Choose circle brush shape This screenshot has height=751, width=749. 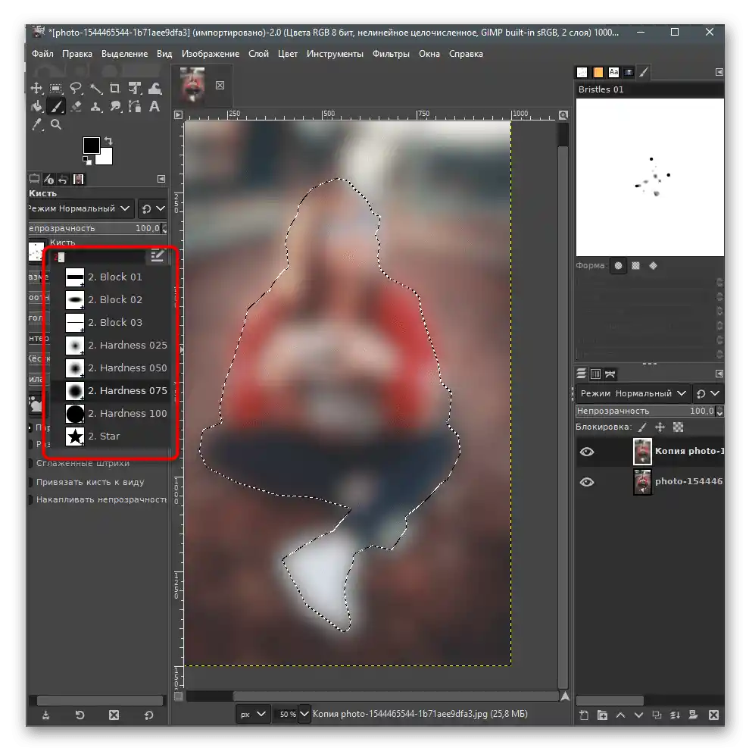click(618, 266)
